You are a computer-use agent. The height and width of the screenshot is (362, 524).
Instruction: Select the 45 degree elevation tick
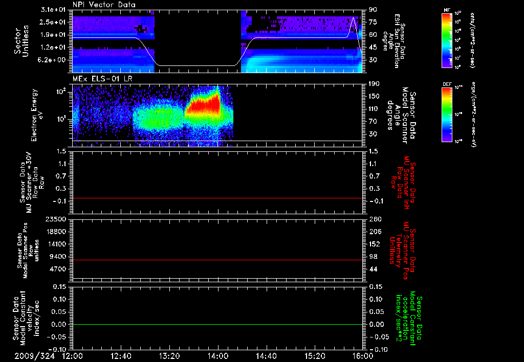373,48
